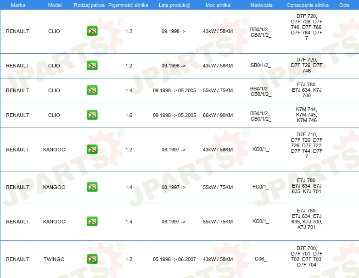Select the TWINGO model cell

tap(54, 259)
